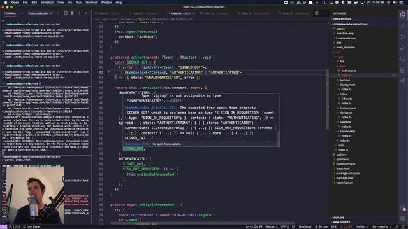Open the Source Control view

403,37
